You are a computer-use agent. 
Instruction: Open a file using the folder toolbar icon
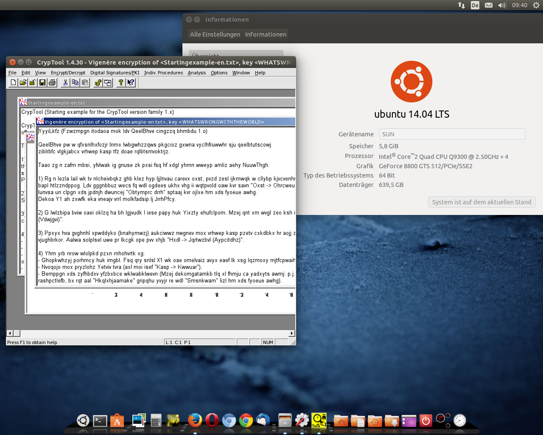(23, 82)
